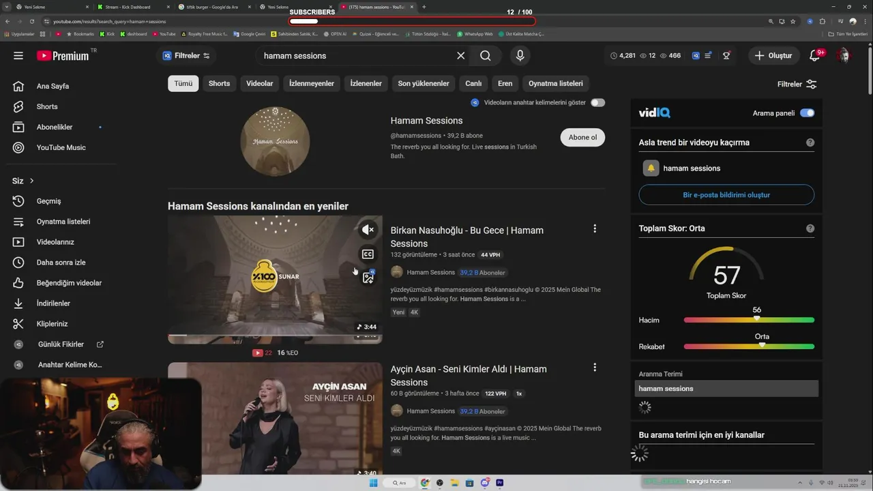Open the Ayçin Asan video thumbnail
This screenshot has height=491, width=873.
[x=276, y=419]
